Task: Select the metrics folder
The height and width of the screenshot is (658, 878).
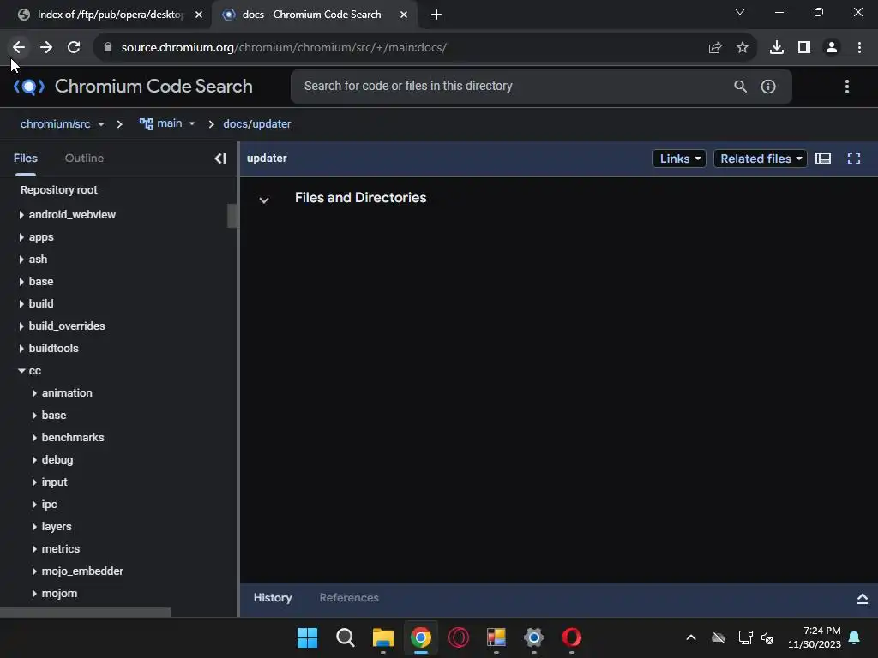Action: pos(61,549)
